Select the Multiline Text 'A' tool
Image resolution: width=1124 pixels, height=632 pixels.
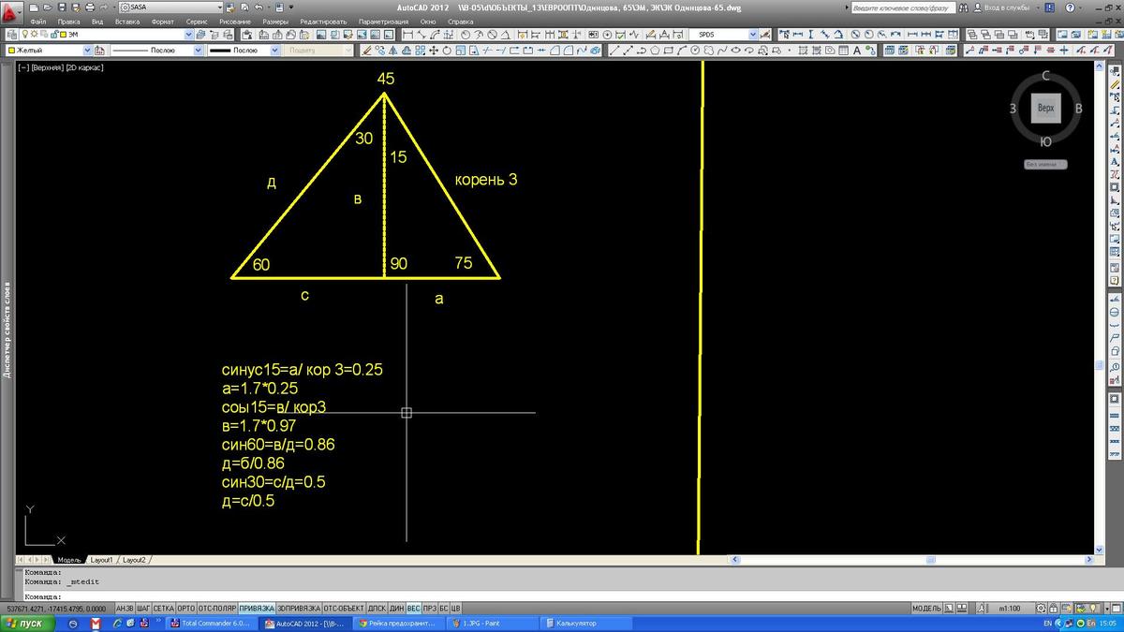coord(857,50)
